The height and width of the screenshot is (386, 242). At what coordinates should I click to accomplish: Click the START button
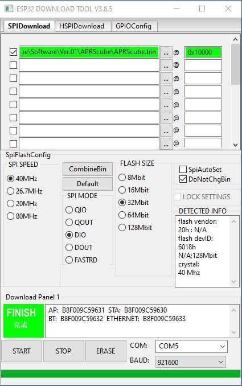pyautogui.click(x=22, y=351)
